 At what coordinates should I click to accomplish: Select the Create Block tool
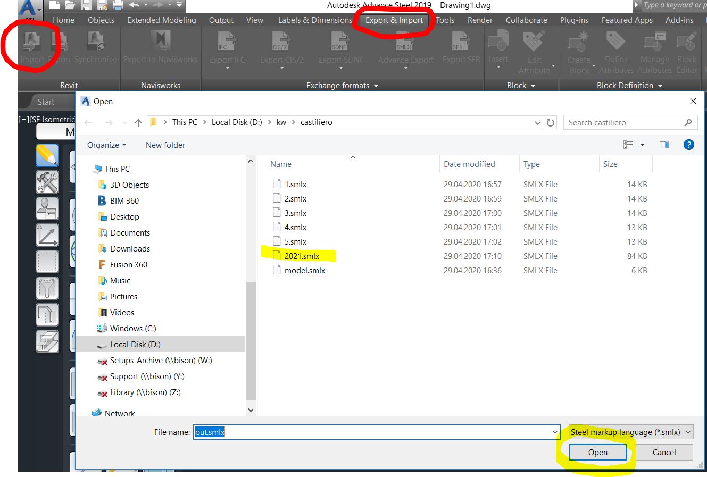pos(578,48)
